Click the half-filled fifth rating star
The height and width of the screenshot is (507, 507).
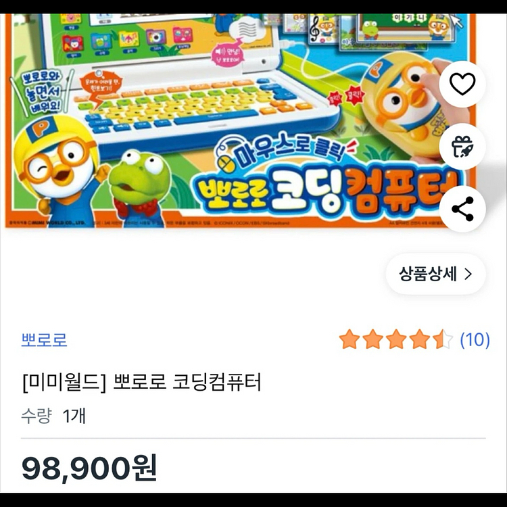pos(443,339)
